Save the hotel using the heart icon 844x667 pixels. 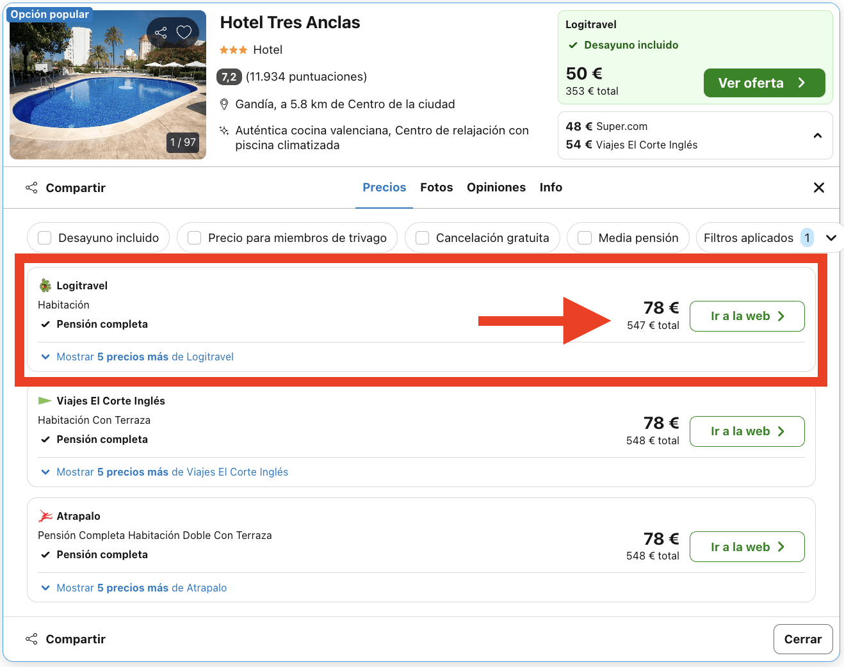pyautogui.click(x=184, y=31)
